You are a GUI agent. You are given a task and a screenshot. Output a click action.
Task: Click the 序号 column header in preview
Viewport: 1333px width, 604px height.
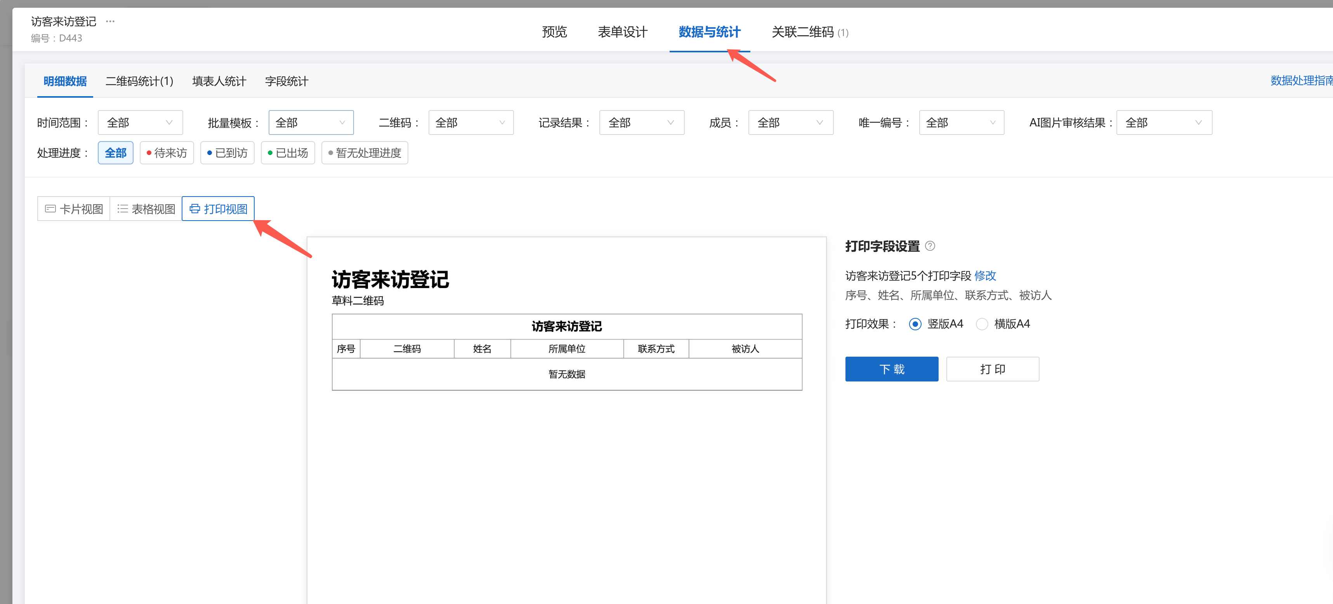click(346, 349)
